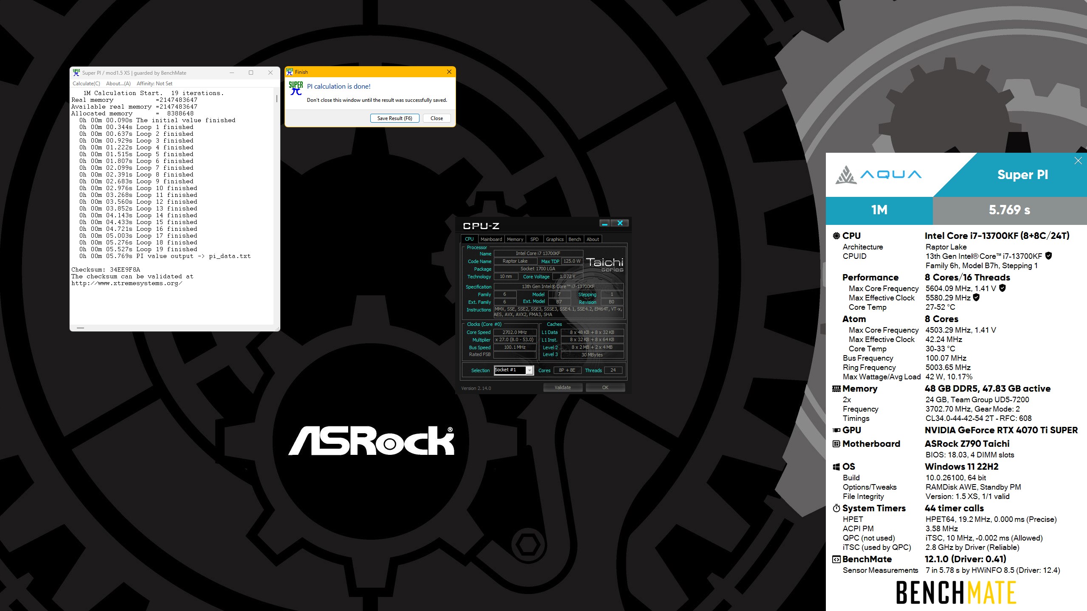The width and height of the screenshot is (1087, 611).
Task: Click shield icon next to Max Core Frequency
Action: click(x=1003, y=288)
